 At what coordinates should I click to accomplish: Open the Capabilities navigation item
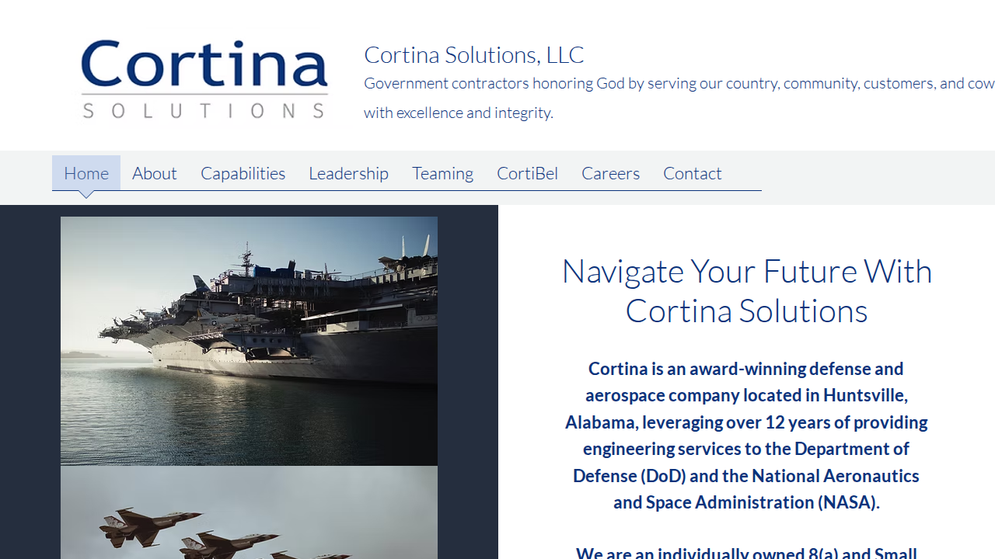click(x=243, y=173)
